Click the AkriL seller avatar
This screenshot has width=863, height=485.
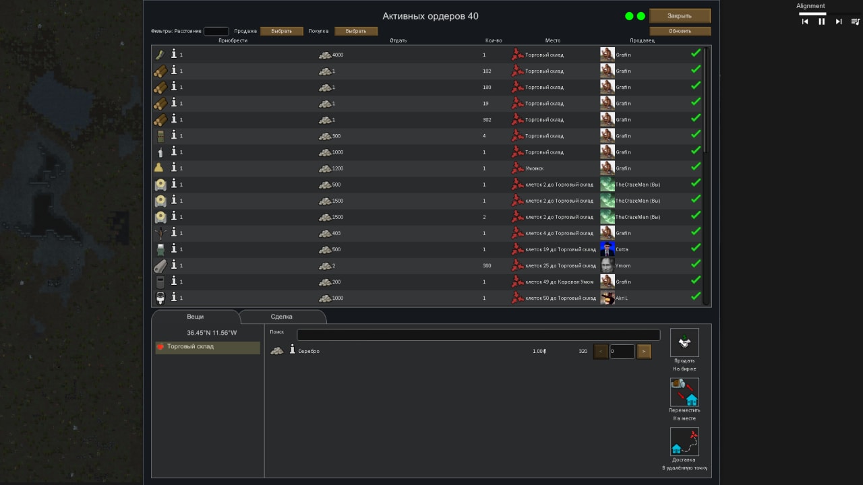pyautogui.click(x=607, y=298)
